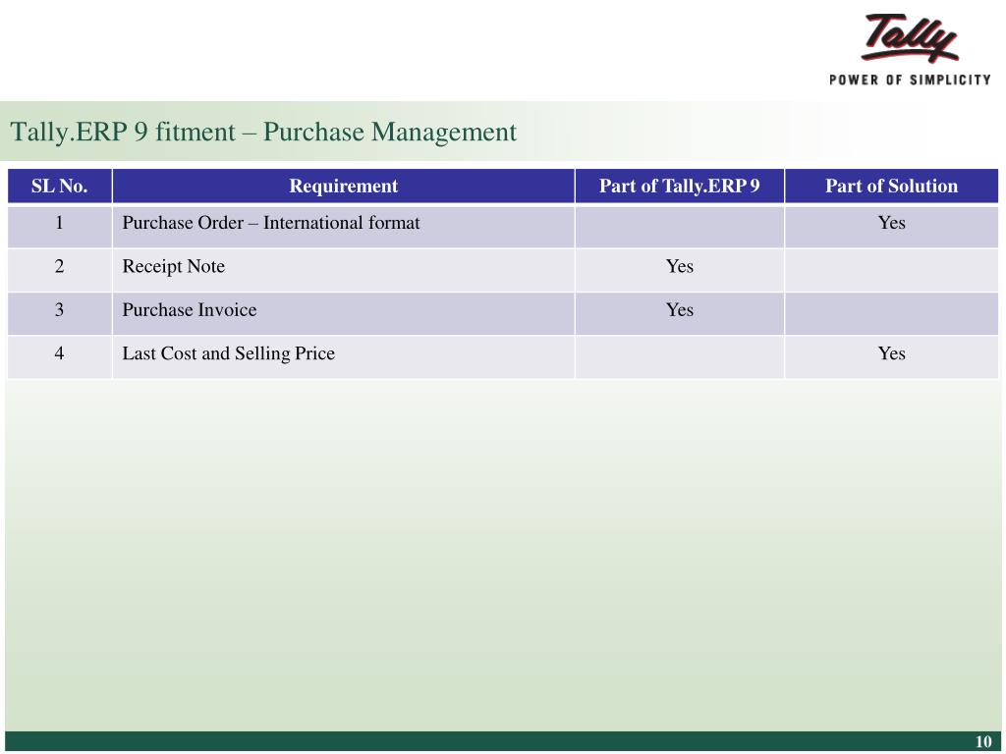Click the slide page number 10
The image size is (1006, 754).
pyautogui.click(x=983, y=742)
